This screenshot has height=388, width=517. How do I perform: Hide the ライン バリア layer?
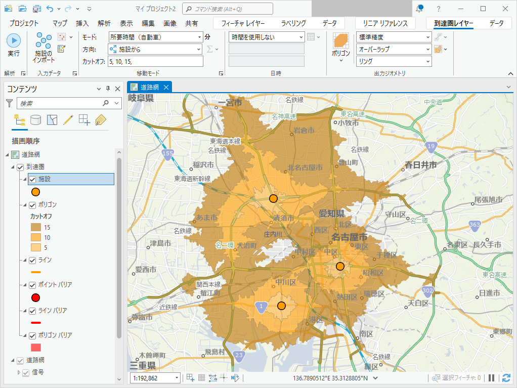pos(32,311)
